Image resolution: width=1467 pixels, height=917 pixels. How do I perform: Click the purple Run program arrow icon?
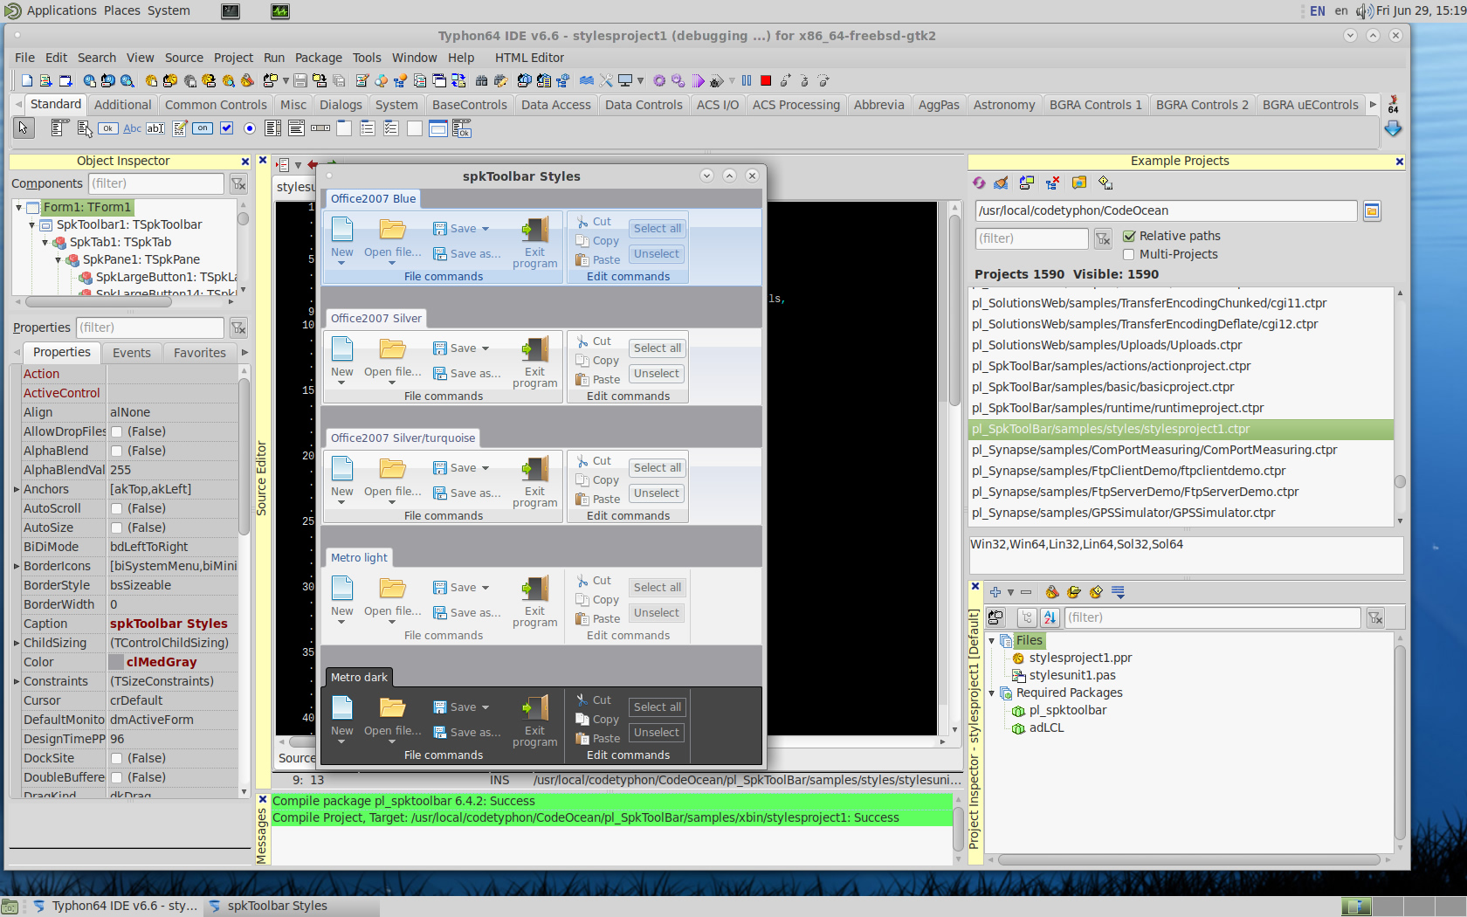tap(698, 80)
